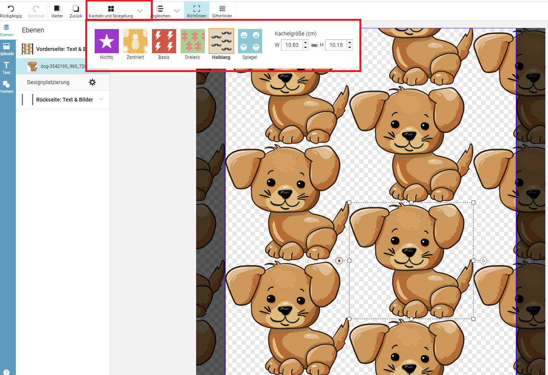Toggle Richtlinien guide lines

click(x=196, y=11)
